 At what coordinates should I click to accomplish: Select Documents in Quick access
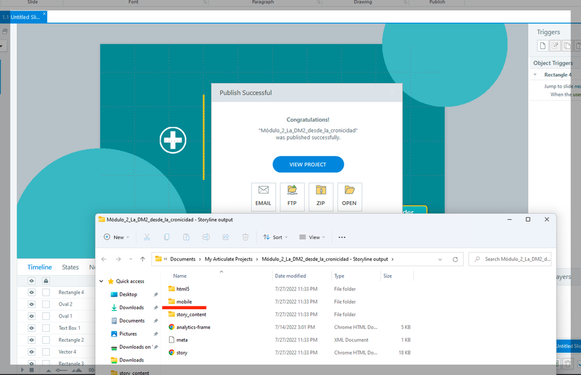pos(132,320)
